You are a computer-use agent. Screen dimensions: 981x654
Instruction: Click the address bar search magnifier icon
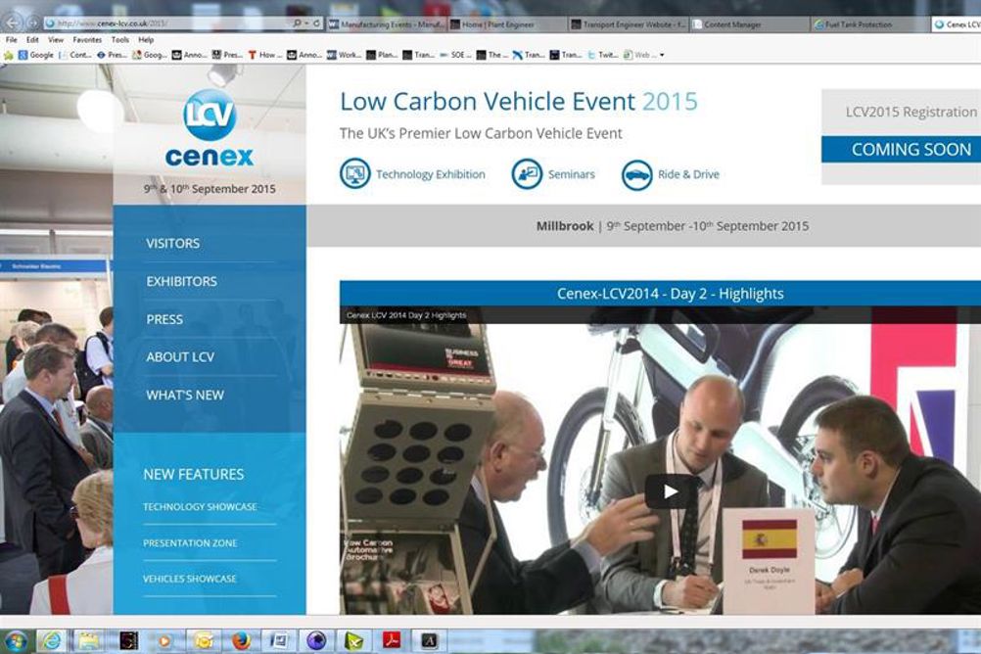pos(297,23)
